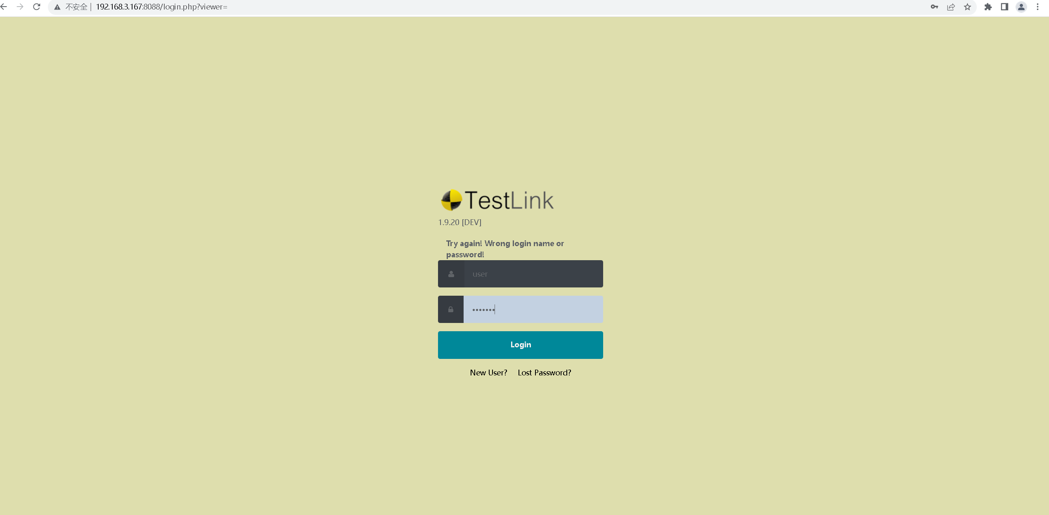
Task: Click into the password field
Action: [533, 309]
